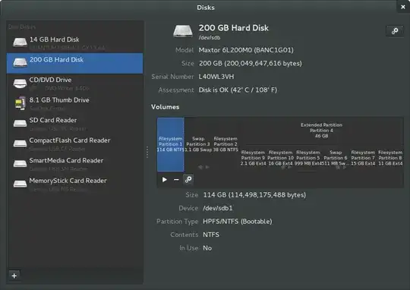The height and width of the screenshot is (290, 410).
Task: Delete the partition with the minus button
Action: [x=176, y=180]
